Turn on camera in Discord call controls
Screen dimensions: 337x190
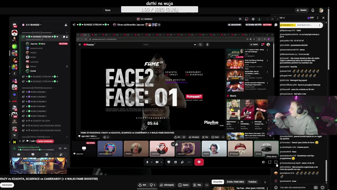157,162
